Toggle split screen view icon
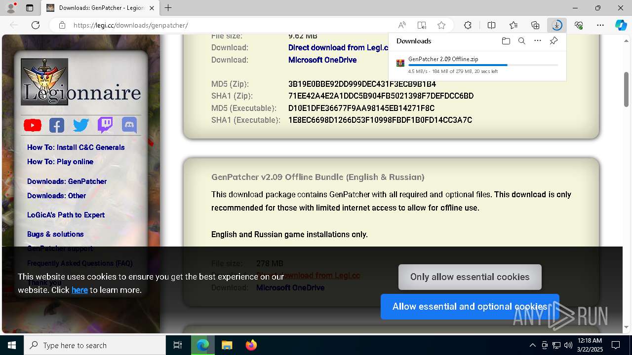Image resolution: width=632 pixels, height=355 pixels. pyautogui.click(x=491, y=25)
